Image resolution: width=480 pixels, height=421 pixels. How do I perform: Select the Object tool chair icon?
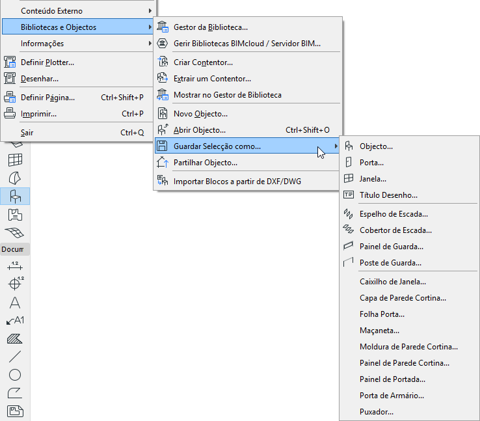click(x=15, y=197)
